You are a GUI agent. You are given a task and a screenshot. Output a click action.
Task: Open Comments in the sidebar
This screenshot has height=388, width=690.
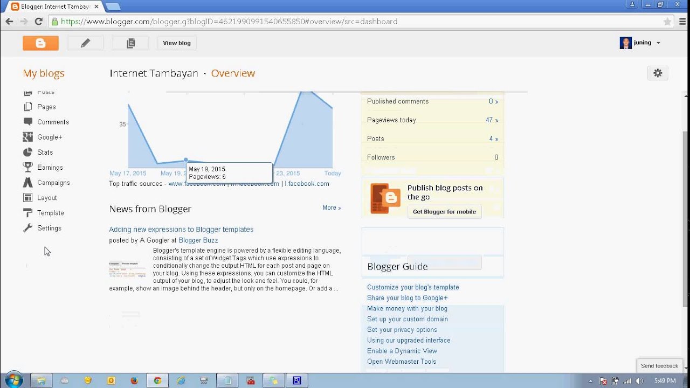[x=53, y=122]
